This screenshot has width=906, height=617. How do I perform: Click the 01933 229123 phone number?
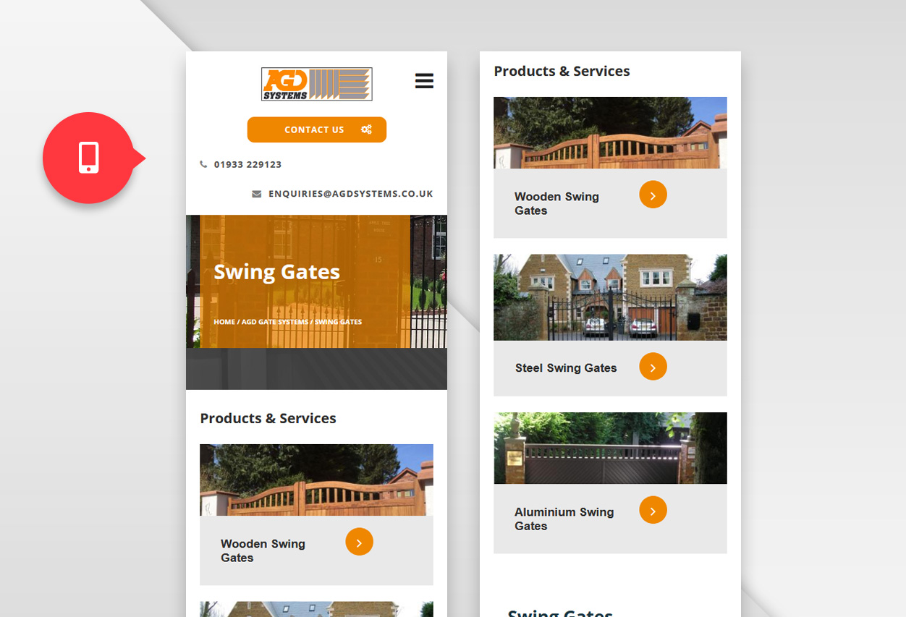(247, 164)
